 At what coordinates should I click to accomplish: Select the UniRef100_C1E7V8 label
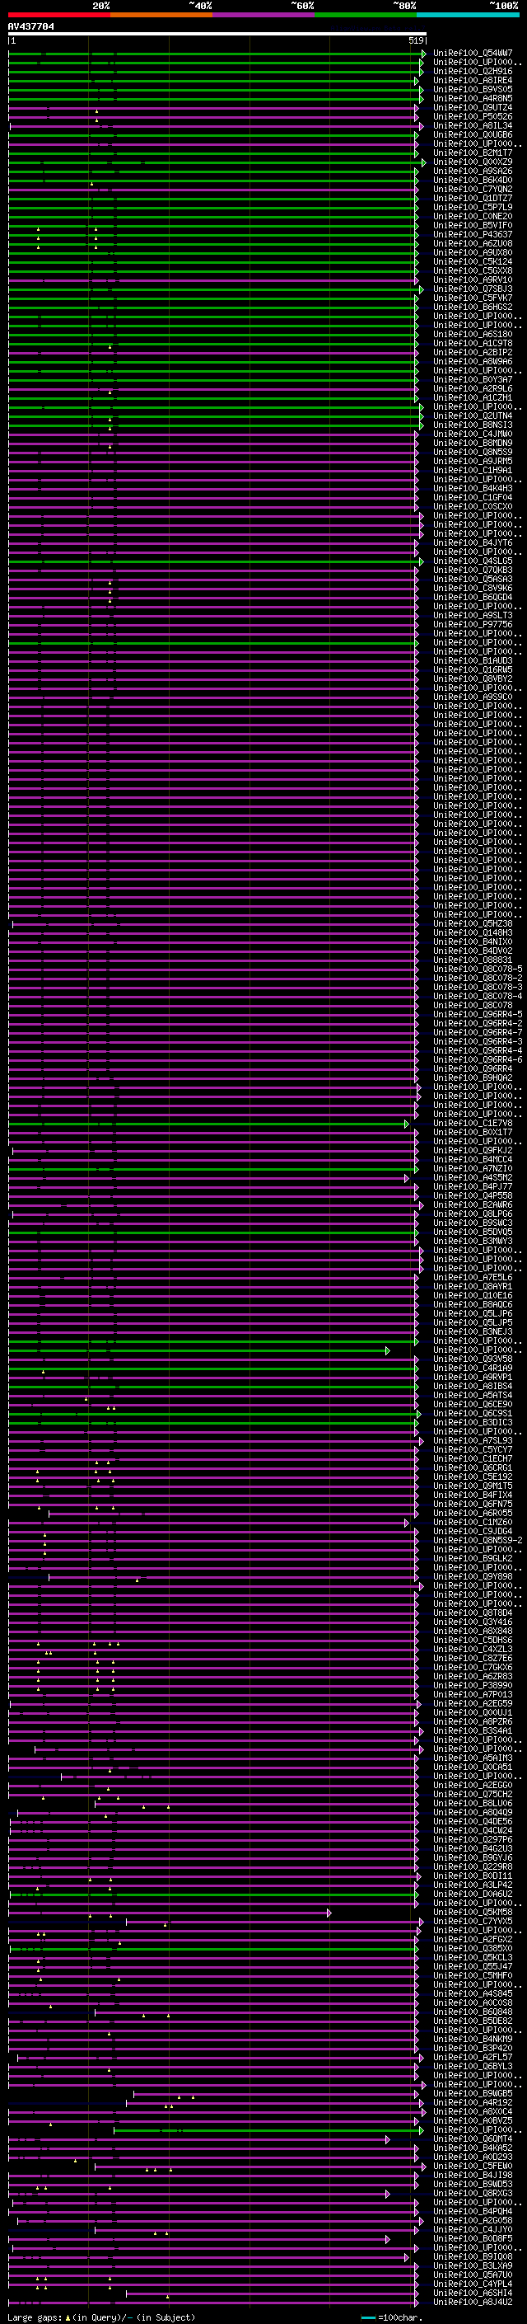point(472,1123)
